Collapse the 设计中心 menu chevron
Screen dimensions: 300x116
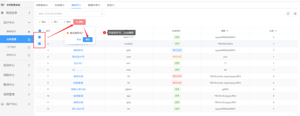(x=29, y=23)
